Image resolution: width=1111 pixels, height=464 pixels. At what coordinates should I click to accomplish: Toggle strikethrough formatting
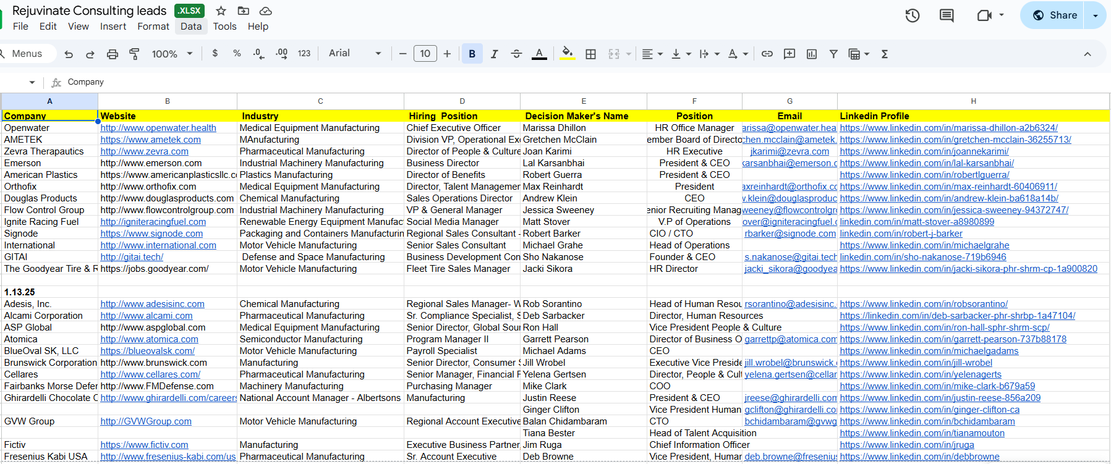516,54
